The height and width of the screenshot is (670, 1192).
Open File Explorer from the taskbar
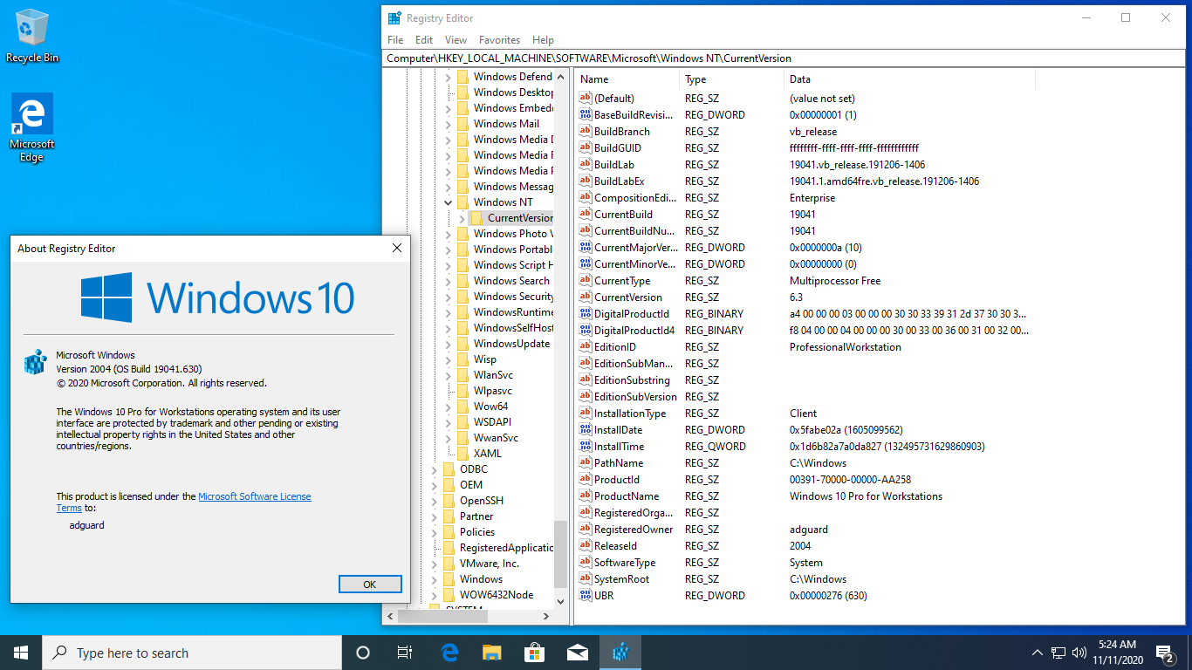[492, 653]
